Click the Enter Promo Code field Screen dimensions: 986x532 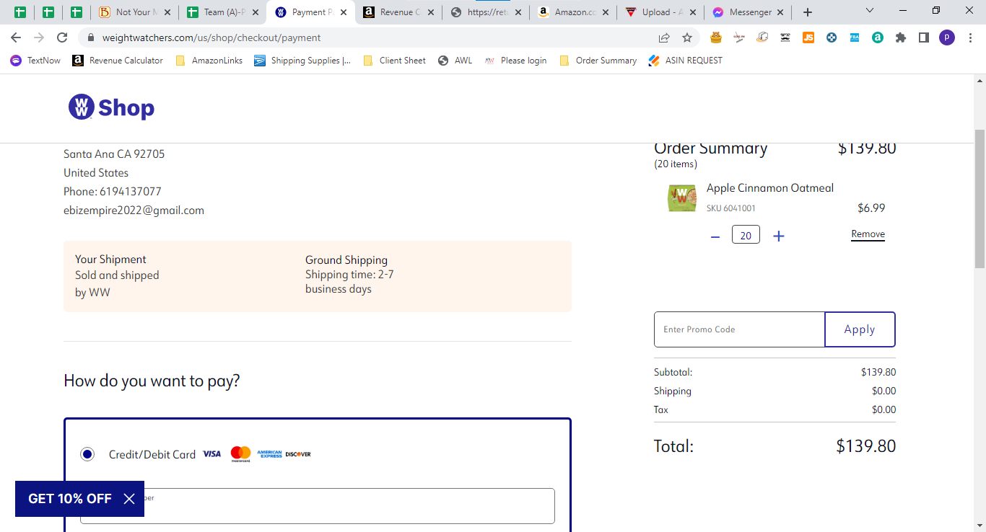tap(739, 329)
